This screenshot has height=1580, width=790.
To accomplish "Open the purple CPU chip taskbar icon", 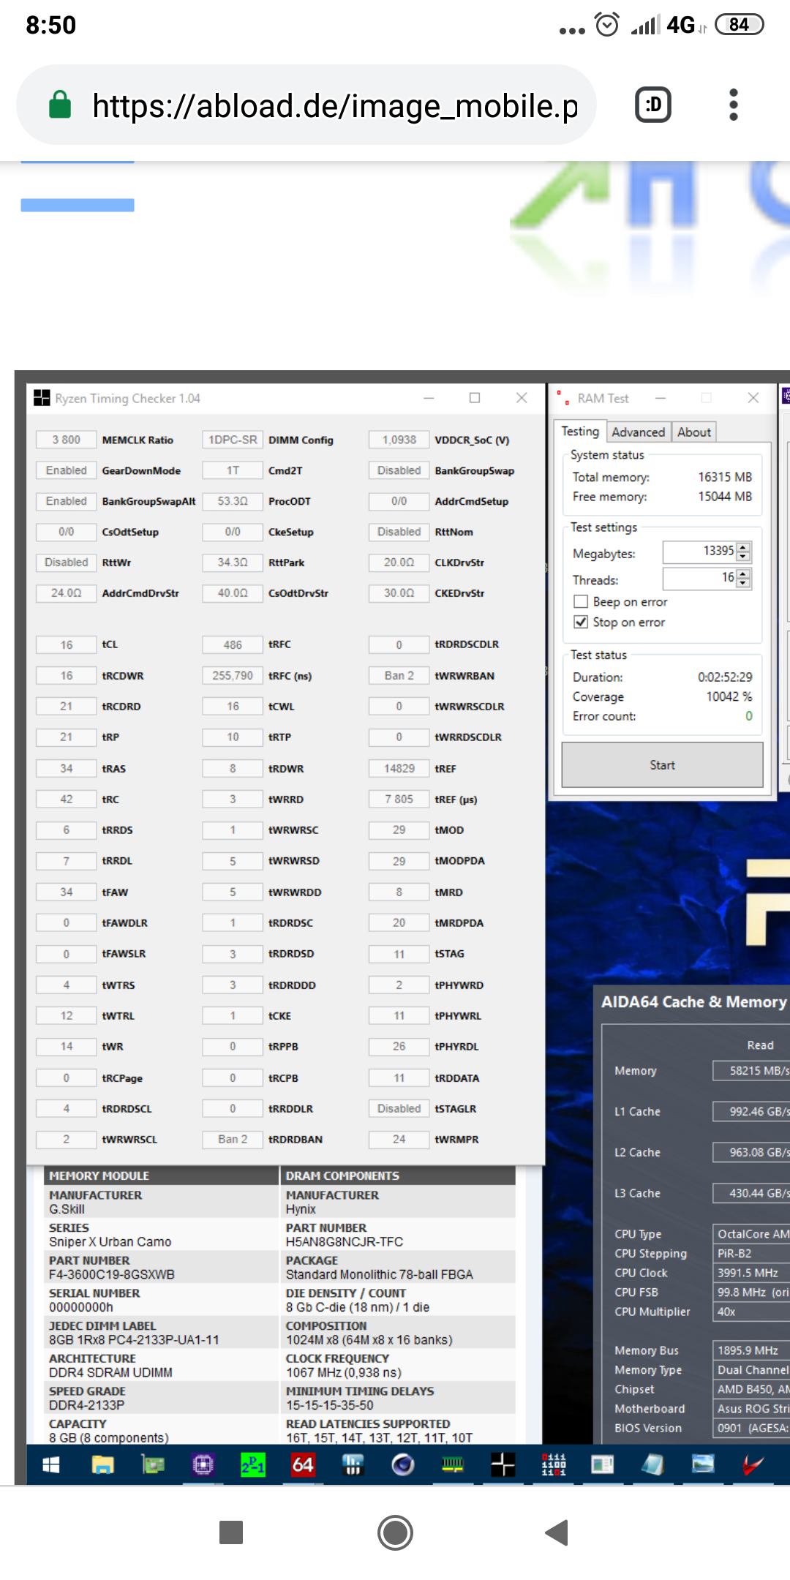I will (203, 1464).
